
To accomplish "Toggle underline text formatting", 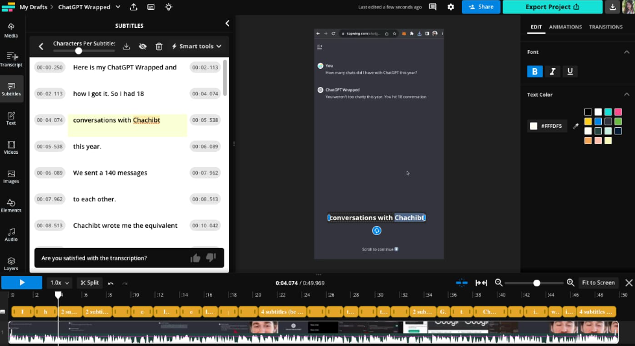I will pos(569,71).
